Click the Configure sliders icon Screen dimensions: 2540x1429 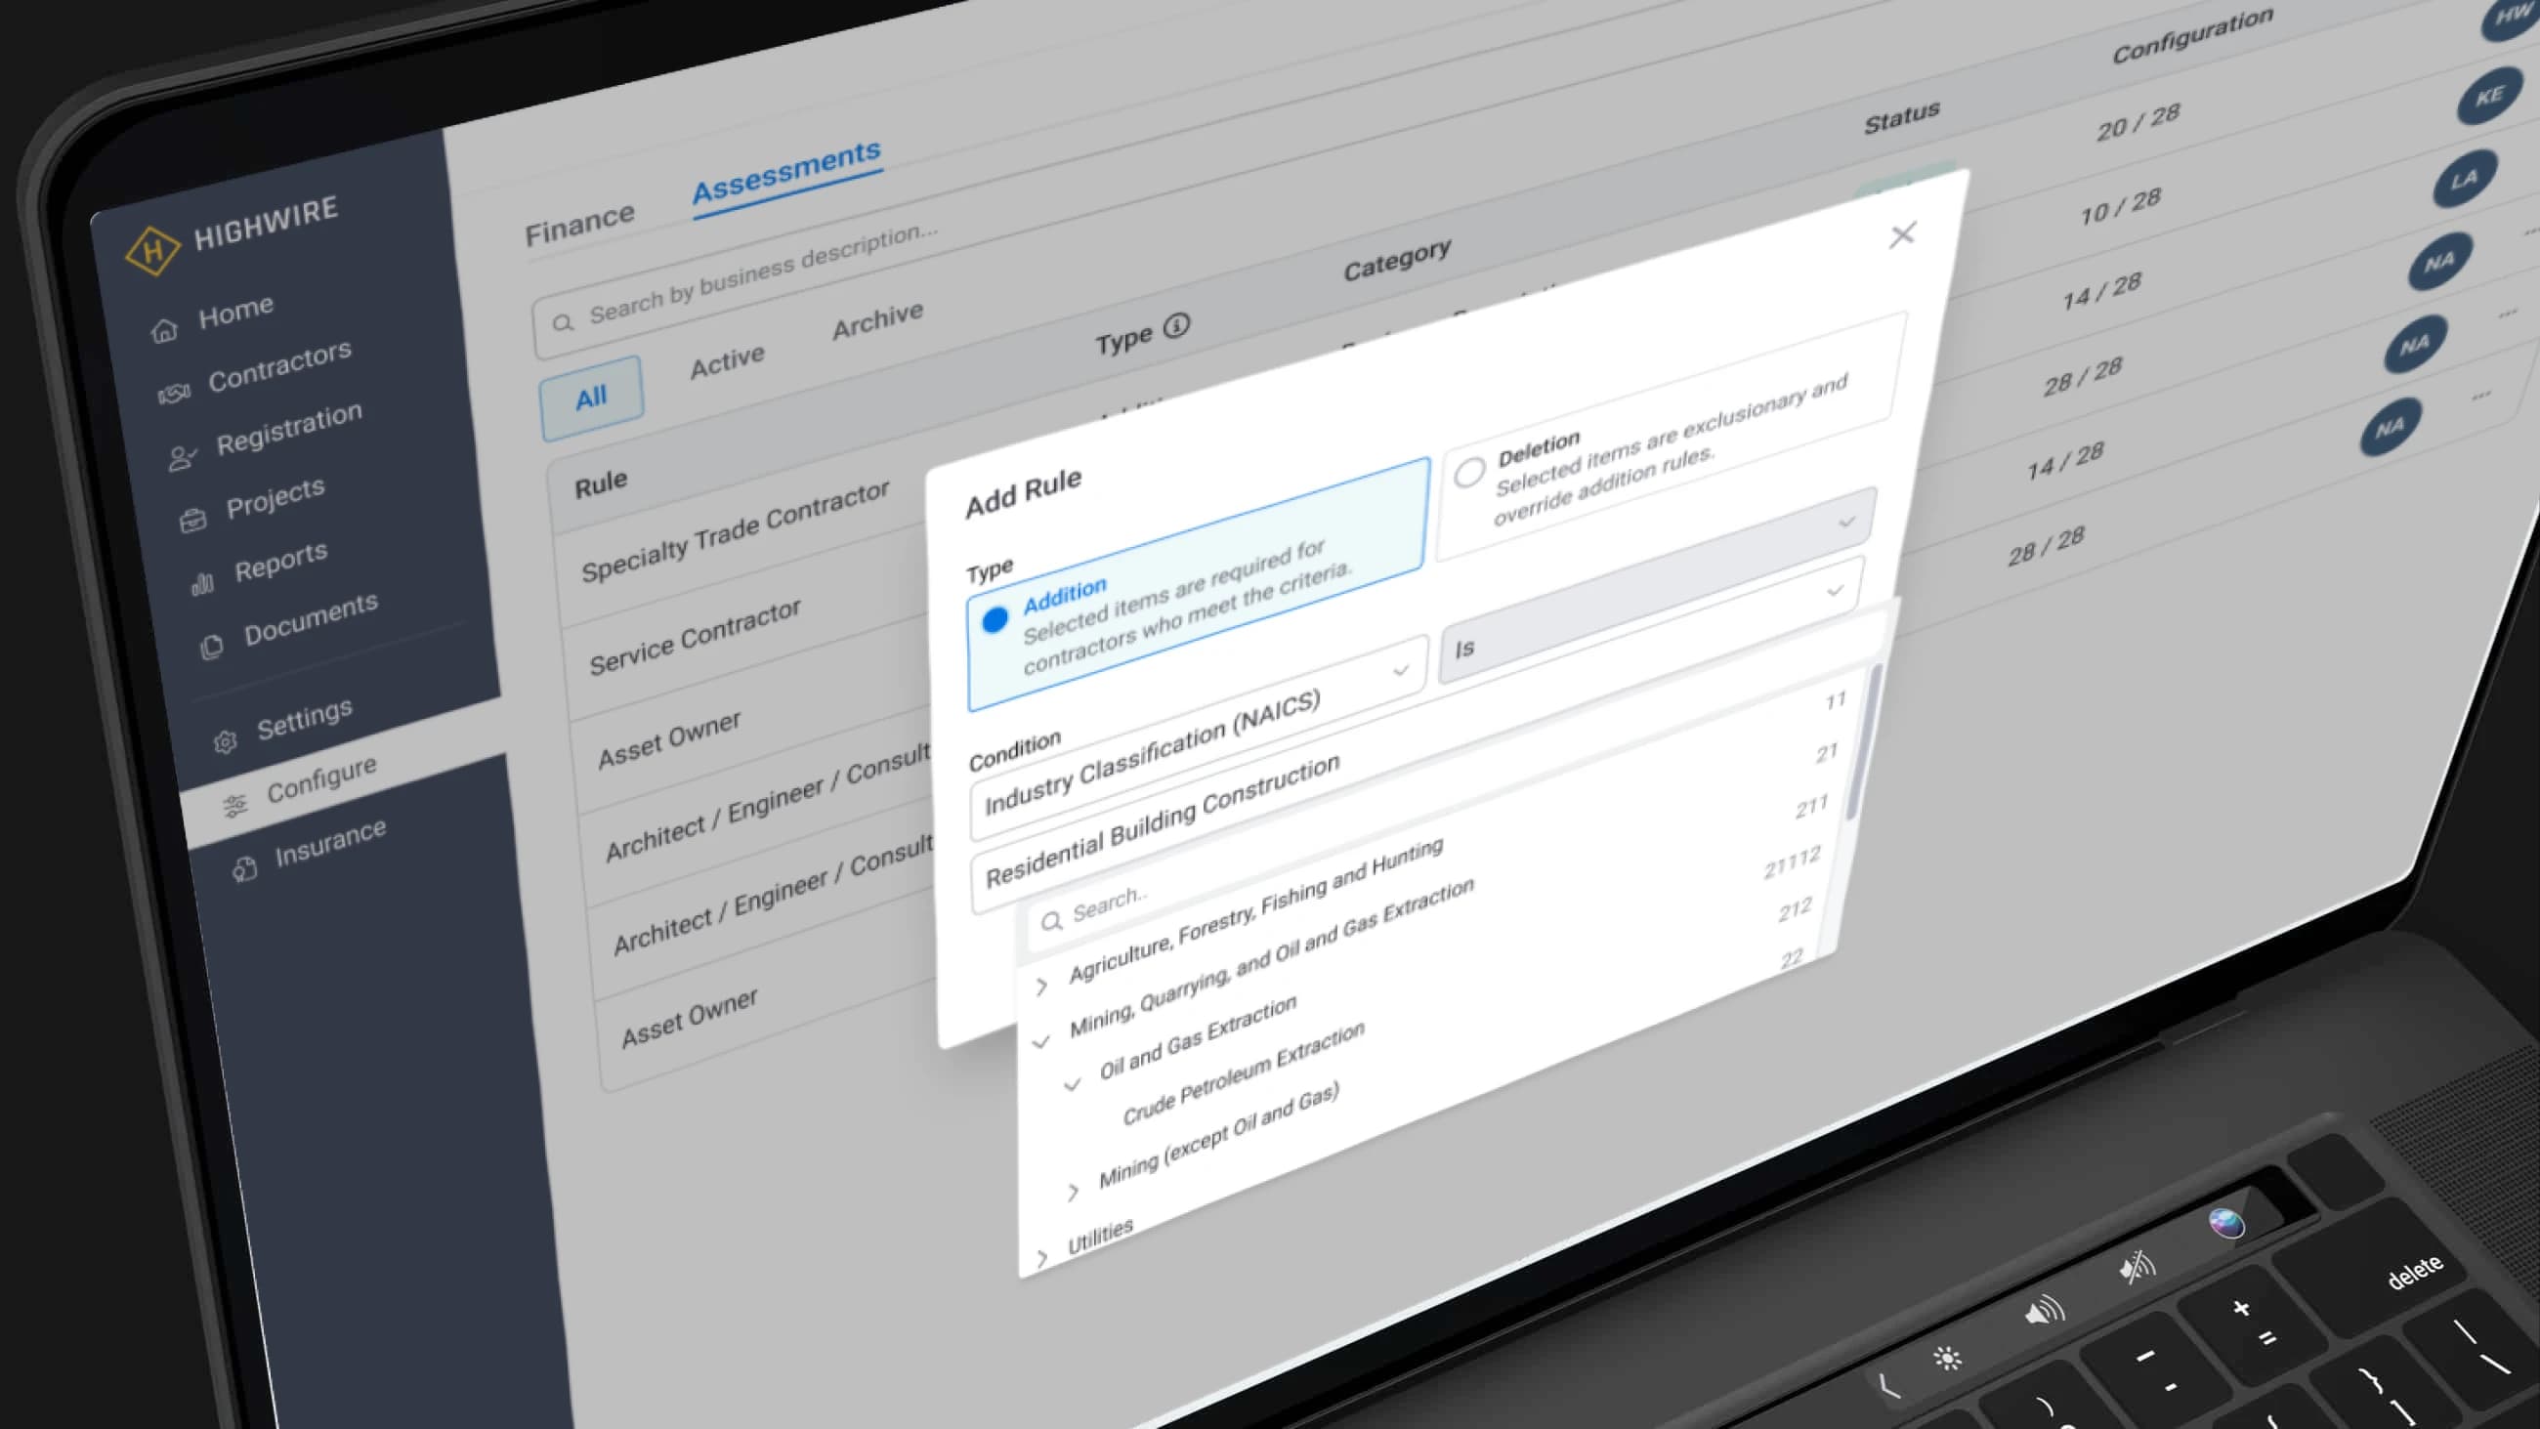234,806
